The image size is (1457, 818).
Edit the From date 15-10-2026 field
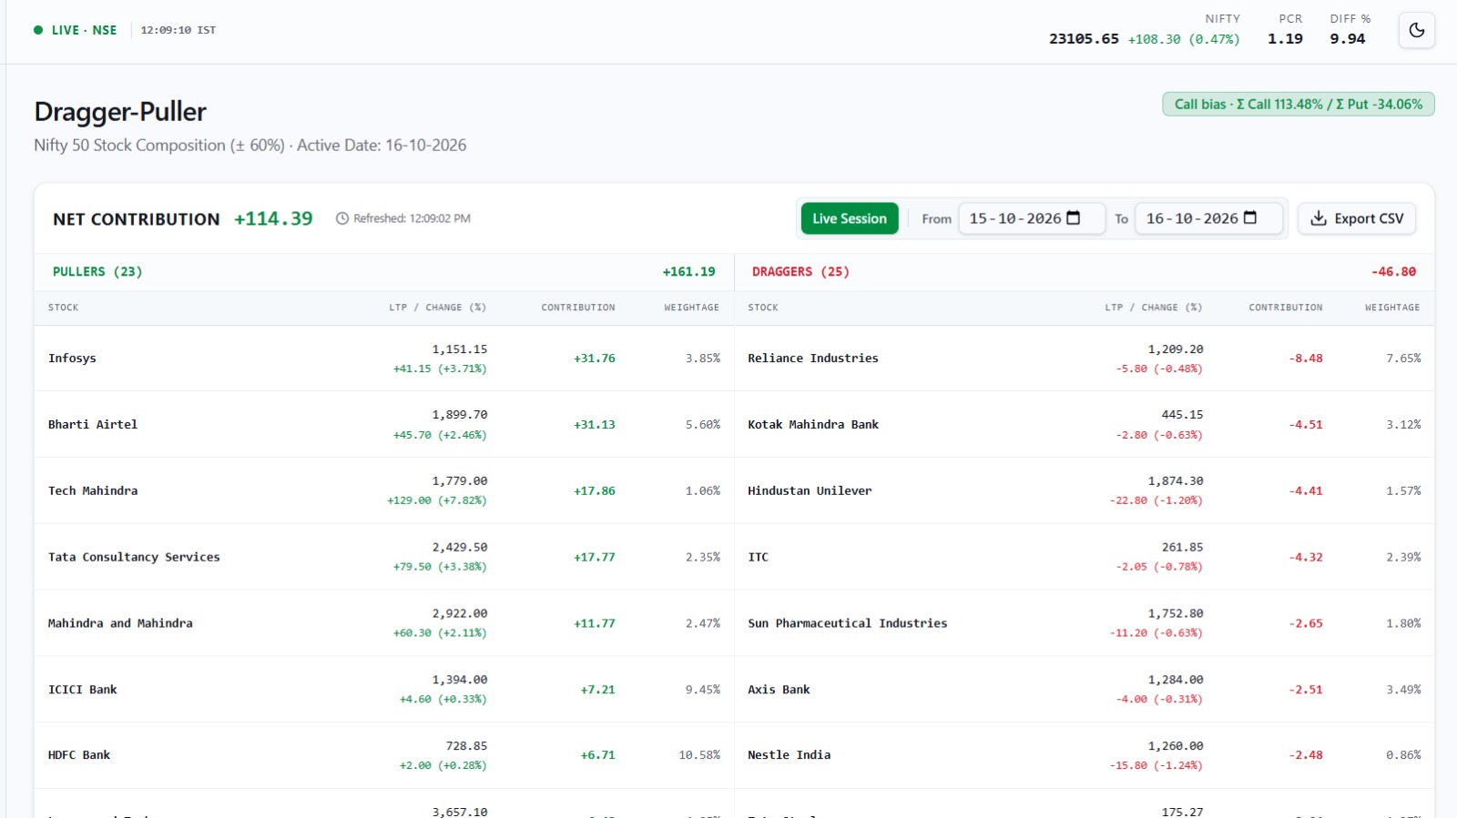(1032, 218)
